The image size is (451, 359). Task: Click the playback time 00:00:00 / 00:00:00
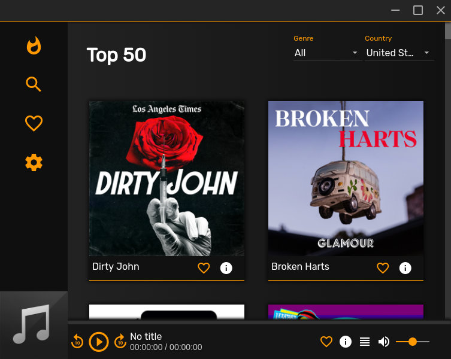166,347
